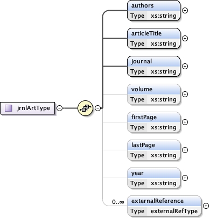
Task: Click the xs:string type of year
Action: (x=164, y=183)
